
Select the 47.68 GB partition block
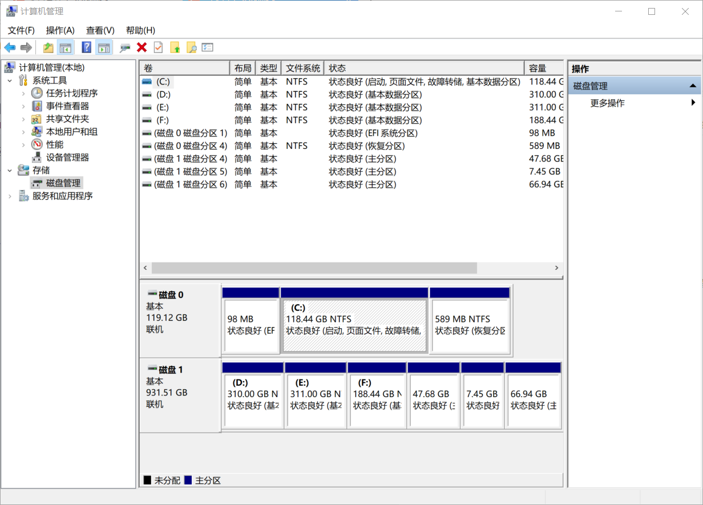[x=434, y=395]
